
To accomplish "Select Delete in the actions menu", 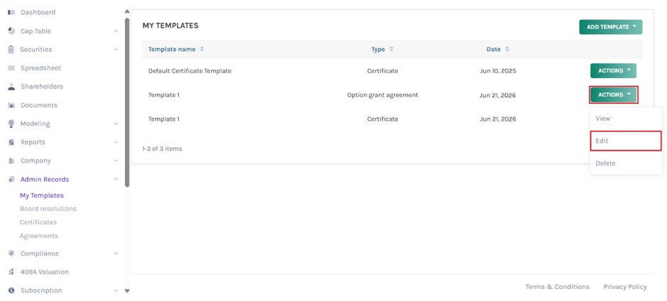I will point(626,163).
